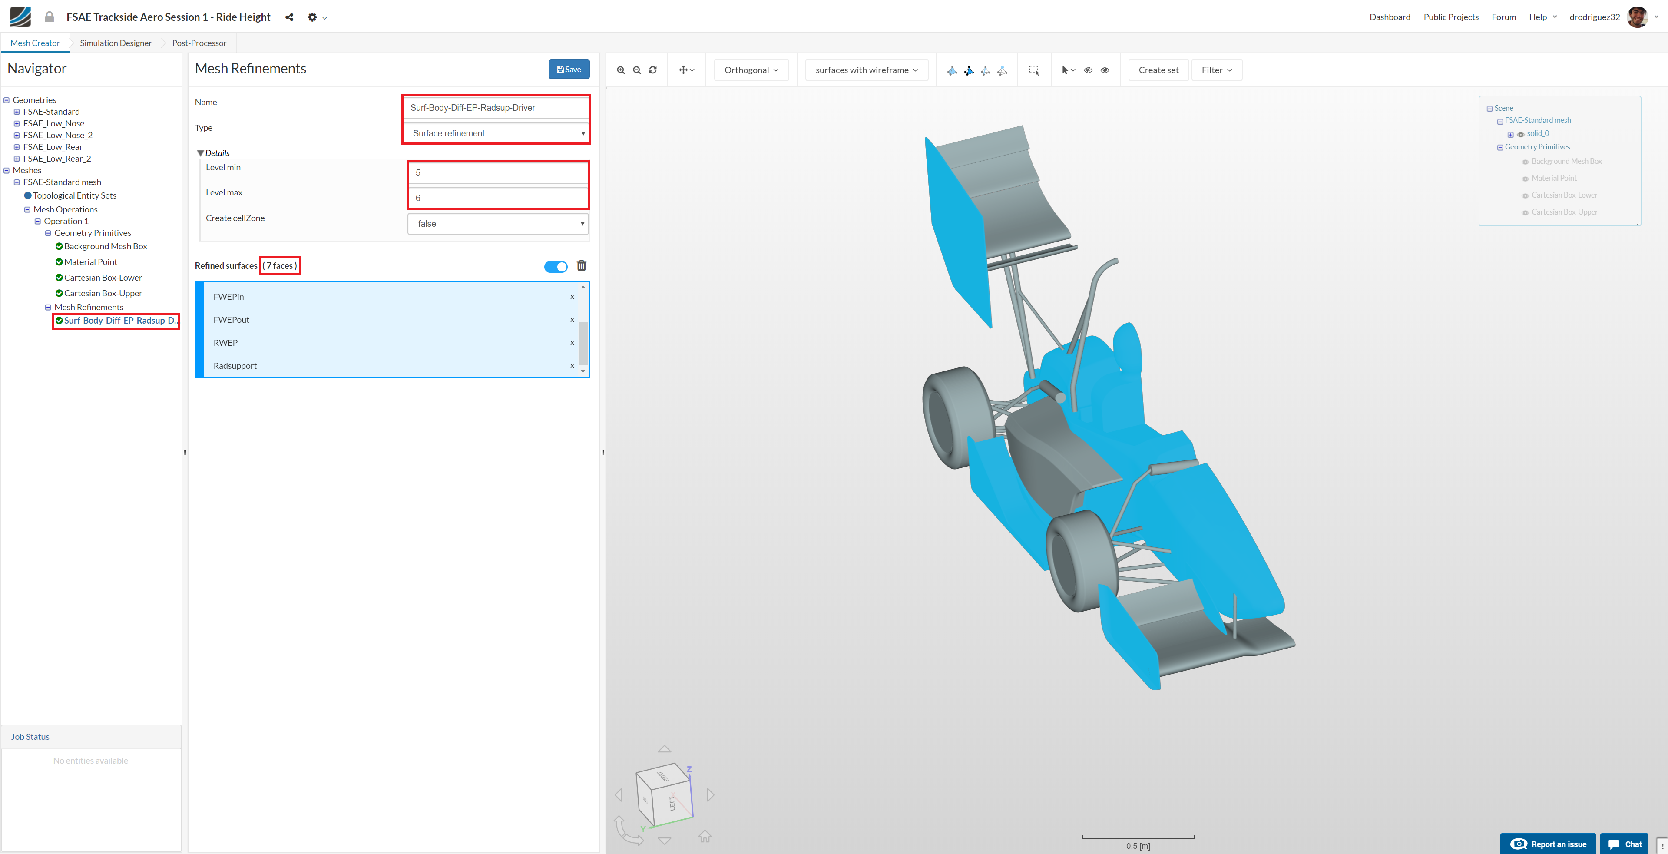1668x854 pixels.
Task: Click the home view icon
Action: click(705, 836)
